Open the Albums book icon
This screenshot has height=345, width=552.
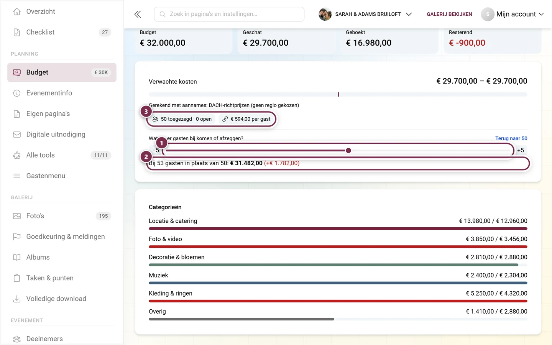pyautogui.click(x=17, y=257)
